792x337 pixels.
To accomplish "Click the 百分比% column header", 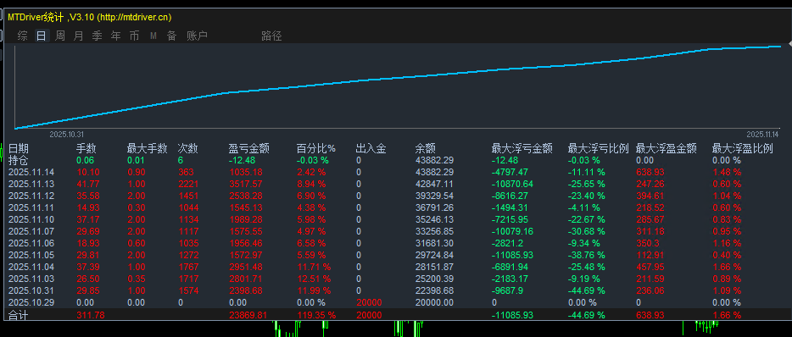I will 316,149.
